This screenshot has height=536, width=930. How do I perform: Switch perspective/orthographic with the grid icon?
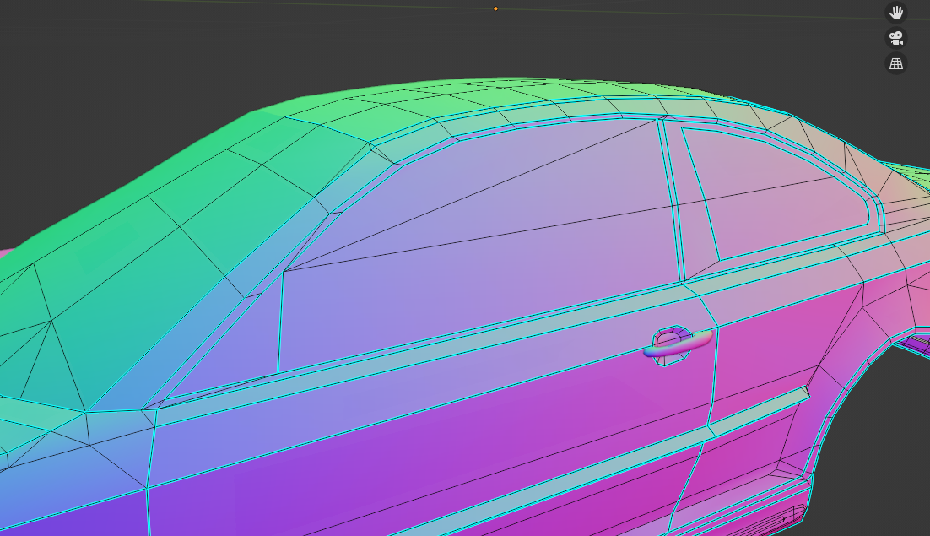896,63
